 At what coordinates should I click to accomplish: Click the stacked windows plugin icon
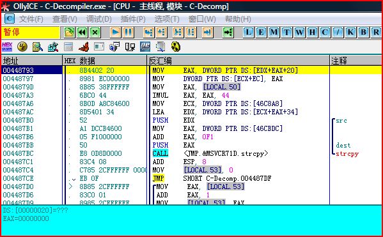coord(114,47)
